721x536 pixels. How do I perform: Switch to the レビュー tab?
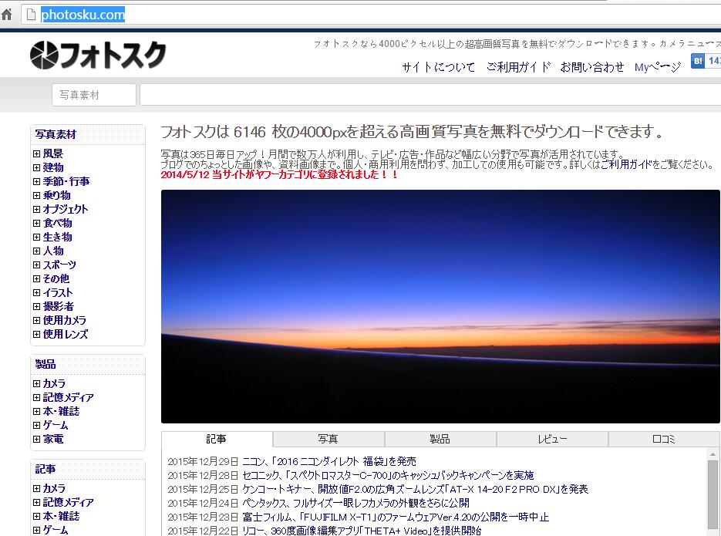(x=552, y=439)
